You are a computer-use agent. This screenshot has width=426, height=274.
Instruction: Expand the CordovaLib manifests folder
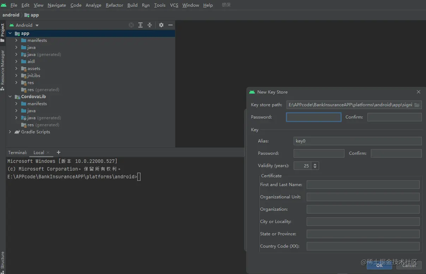point(16,104)
